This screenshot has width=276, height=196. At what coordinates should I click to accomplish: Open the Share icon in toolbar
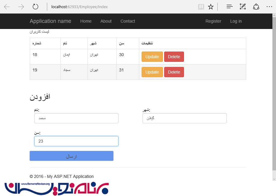point(256,7)
